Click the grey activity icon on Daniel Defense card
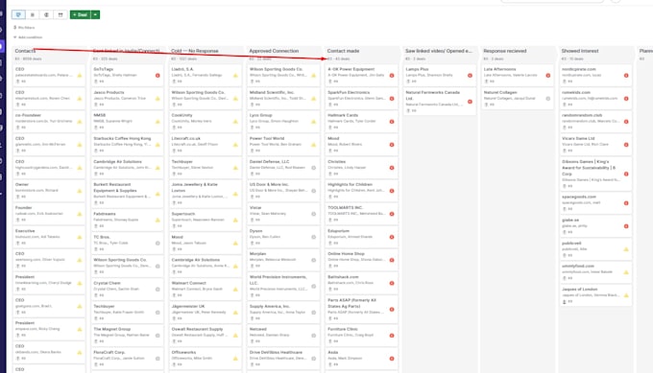This screenshot has height=373, width=653. [314, 168]
